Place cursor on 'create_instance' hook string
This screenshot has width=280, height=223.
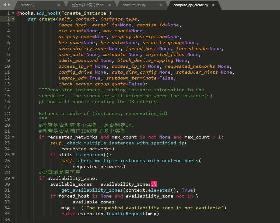[x=85, y=13]
